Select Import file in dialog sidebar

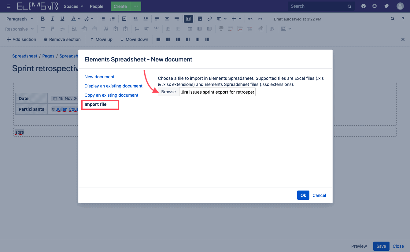(x=96, y=104)
